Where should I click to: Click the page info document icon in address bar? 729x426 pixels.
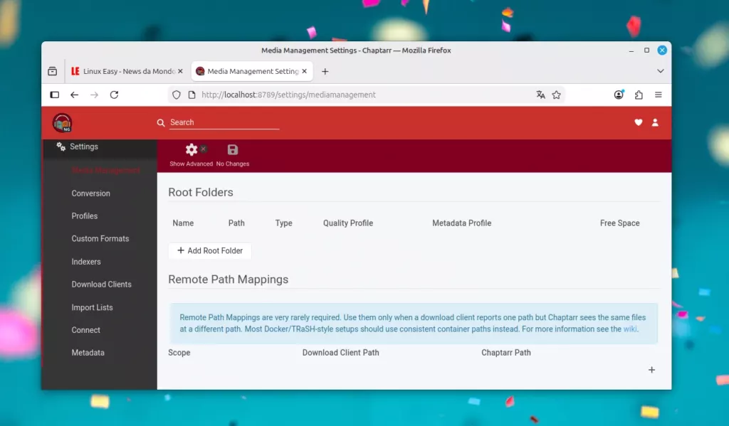192,95
